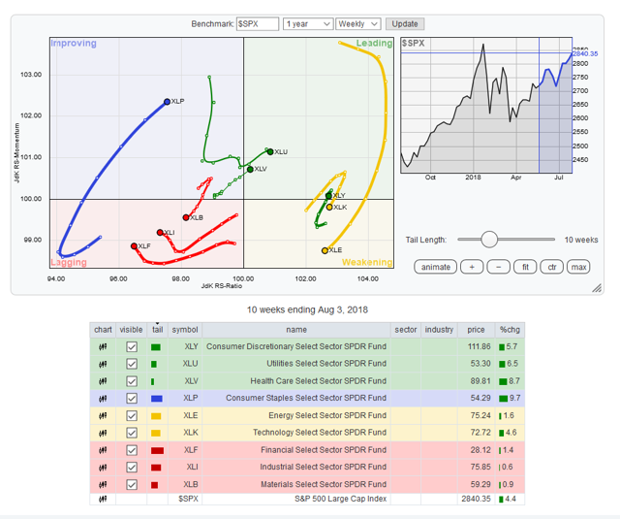Image resolution: width=620 pixels, height=519 pixels.
Task: Open chart icon for XLK row
Action: [x=103, y=433]
